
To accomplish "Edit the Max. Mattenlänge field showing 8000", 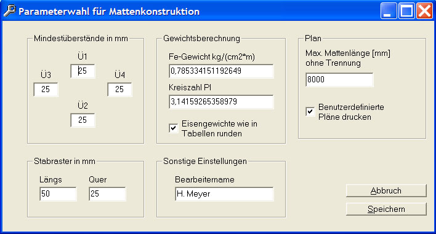I will coord(339,80).
